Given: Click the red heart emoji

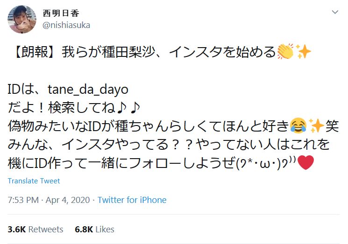Looking at the screenshot, I should pos(305,164).
